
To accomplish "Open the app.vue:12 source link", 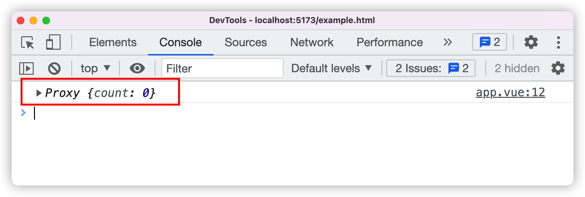I will [x=510, y=92].
